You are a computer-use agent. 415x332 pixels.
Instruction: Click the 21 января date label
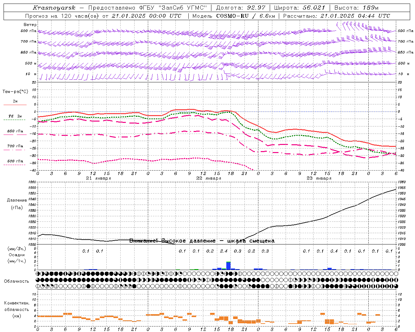[99, 178]
